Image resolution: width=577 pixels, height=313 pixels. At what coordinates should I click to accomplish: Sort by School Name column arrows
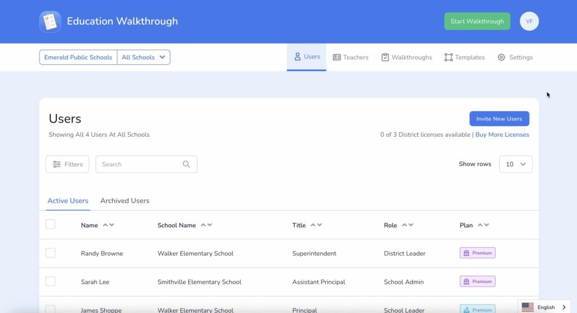click(206, 225)
